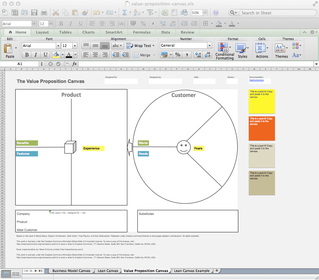The image size is (319, 280).
Task: Click the fx function icon in formula bar
Action: tap(75, 64)
